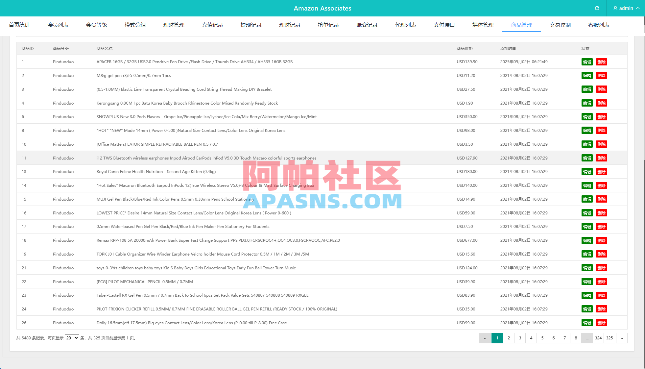Image resolution: width=645 pixels, height=369 pixels.
Task: Go to page 2 of product results
Action: [x=509, y=338]
